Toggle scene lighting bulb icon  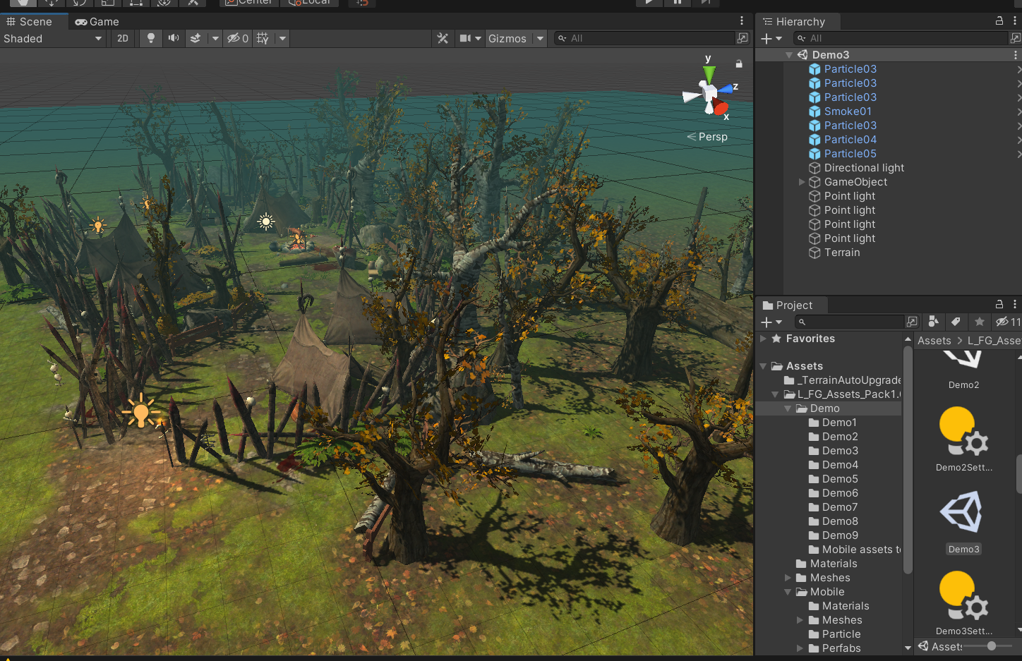click(x=150, y=38)
